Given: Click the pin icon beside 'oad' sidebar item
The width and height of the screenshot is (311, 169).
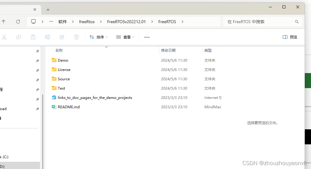Looking at the screenshot, I should (x=37, y=109).
